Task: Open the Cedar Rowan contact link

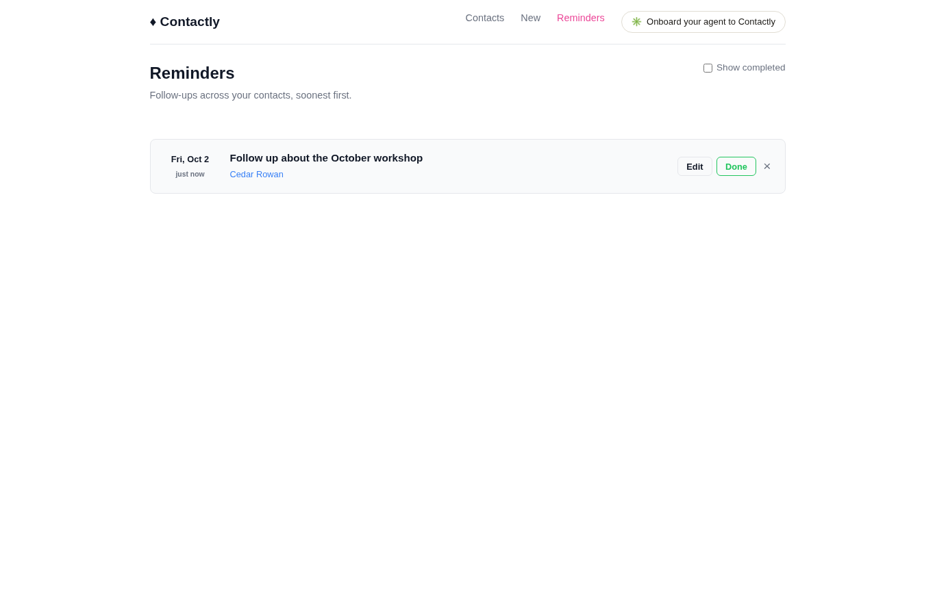Action: pos(256,175)
